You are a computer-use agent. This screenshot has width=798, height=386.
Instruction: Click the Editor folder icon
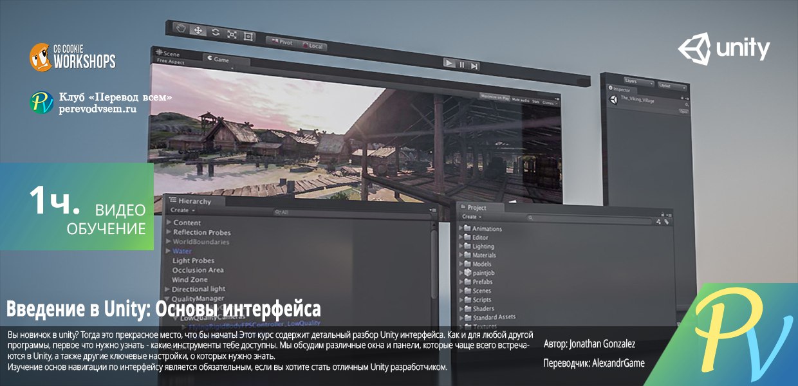tap(467, 237)
